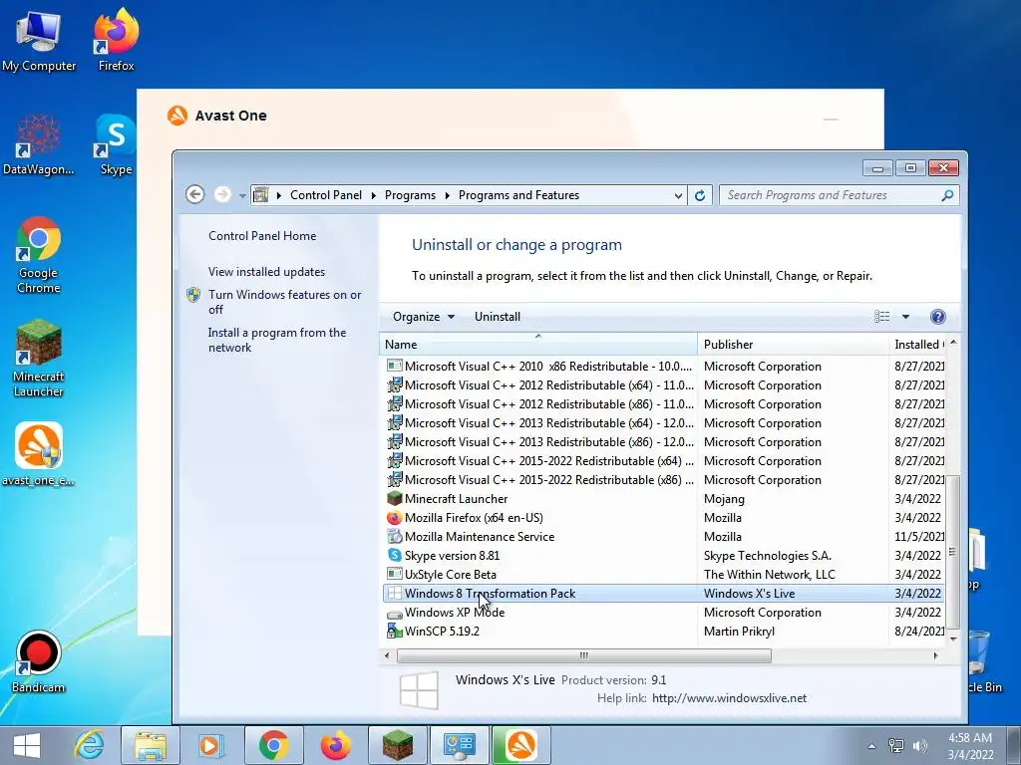This screenshot has height=765, width=1021.
Task: Switch to Minecraft in taskbar
Action: [397, 745]
